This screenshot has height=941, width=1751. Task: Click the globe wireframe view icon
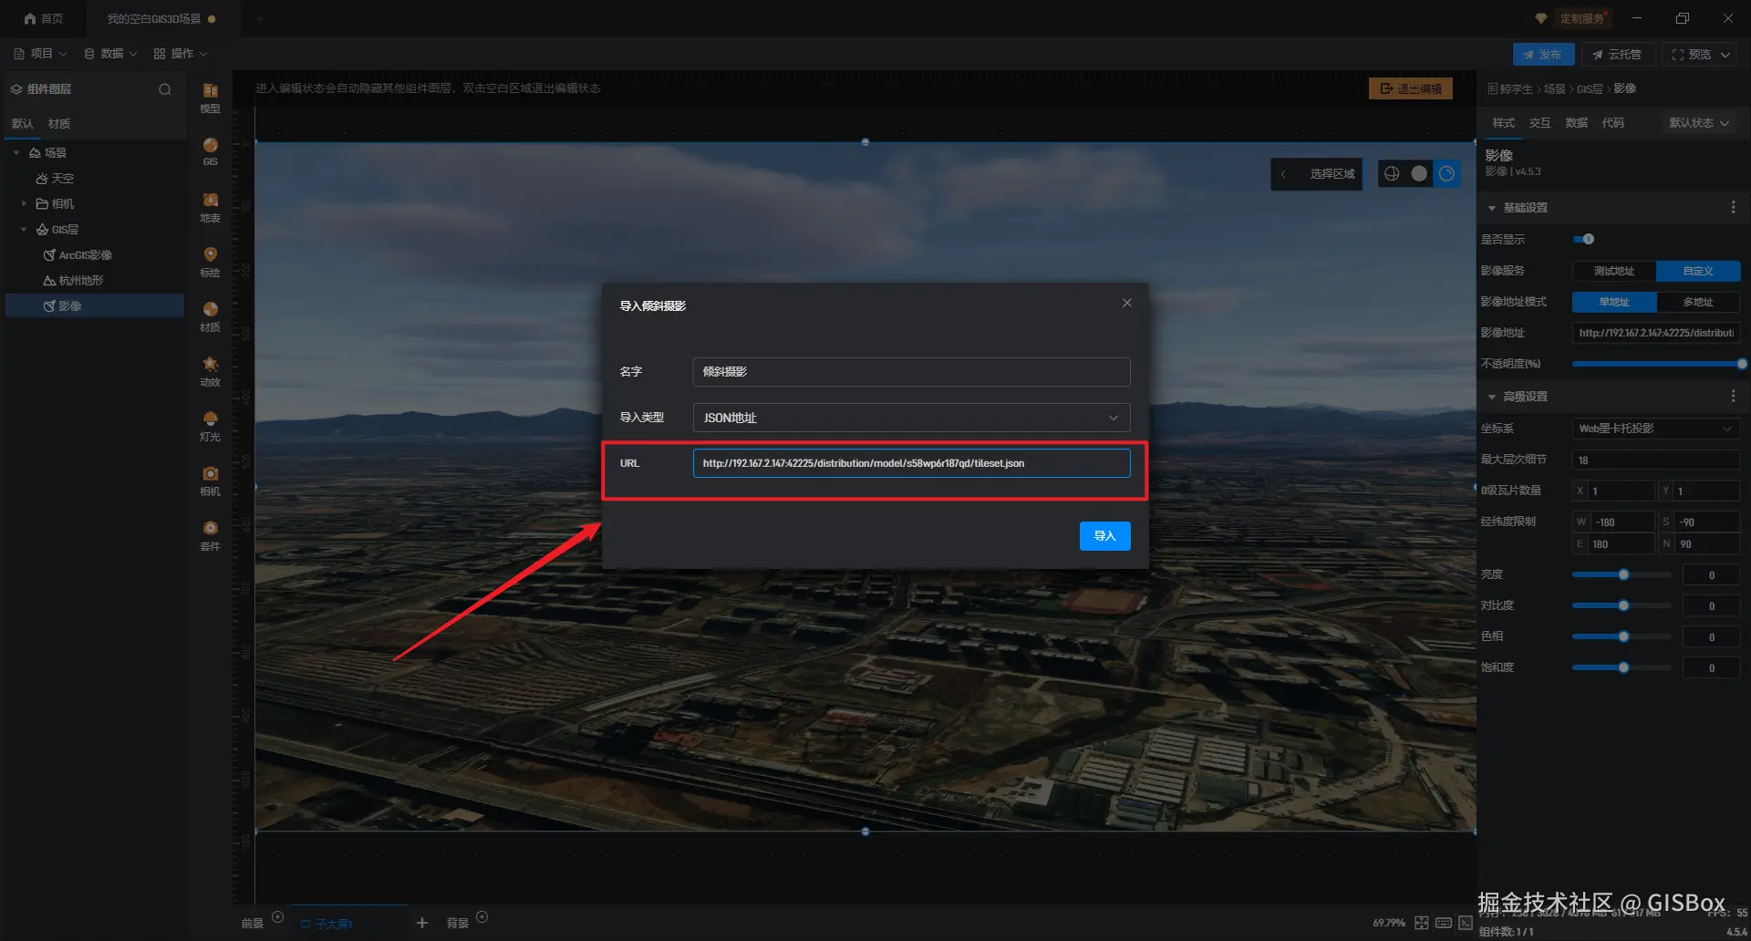coord(1392,173)
